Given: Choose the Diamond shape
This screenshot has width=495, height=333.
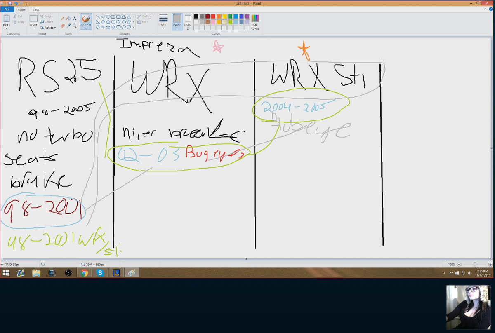Looking at the screenshot, I should 103,21.
